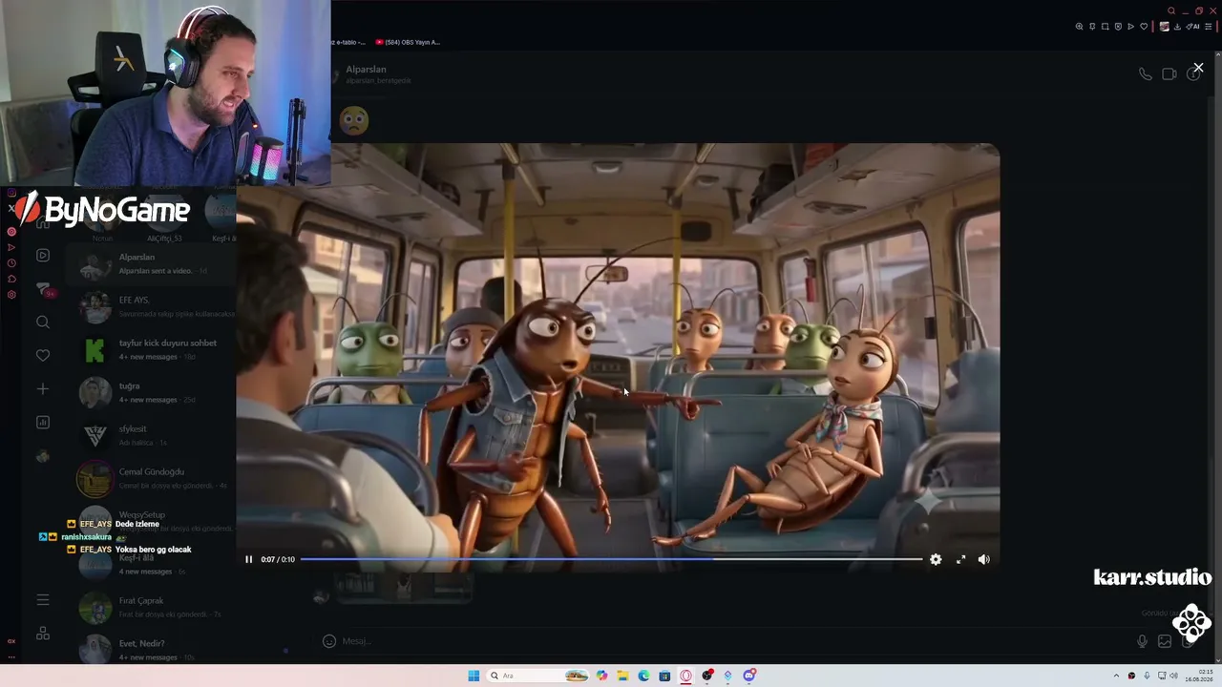The image size is (1222, 687).
Task: Open OBS Studio from taskbar
Action: pos(706,676)
